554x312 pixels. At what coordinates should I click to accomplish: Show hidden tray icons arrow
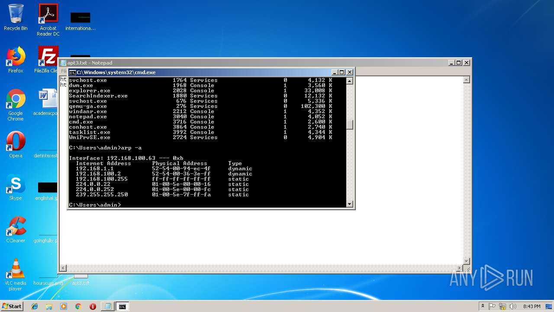pos(483,306)
